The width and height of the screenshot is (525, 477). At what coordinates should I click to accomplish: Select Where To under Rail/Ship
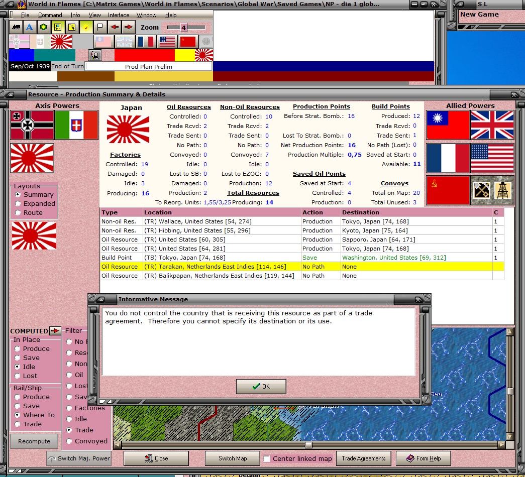(35, 415)
